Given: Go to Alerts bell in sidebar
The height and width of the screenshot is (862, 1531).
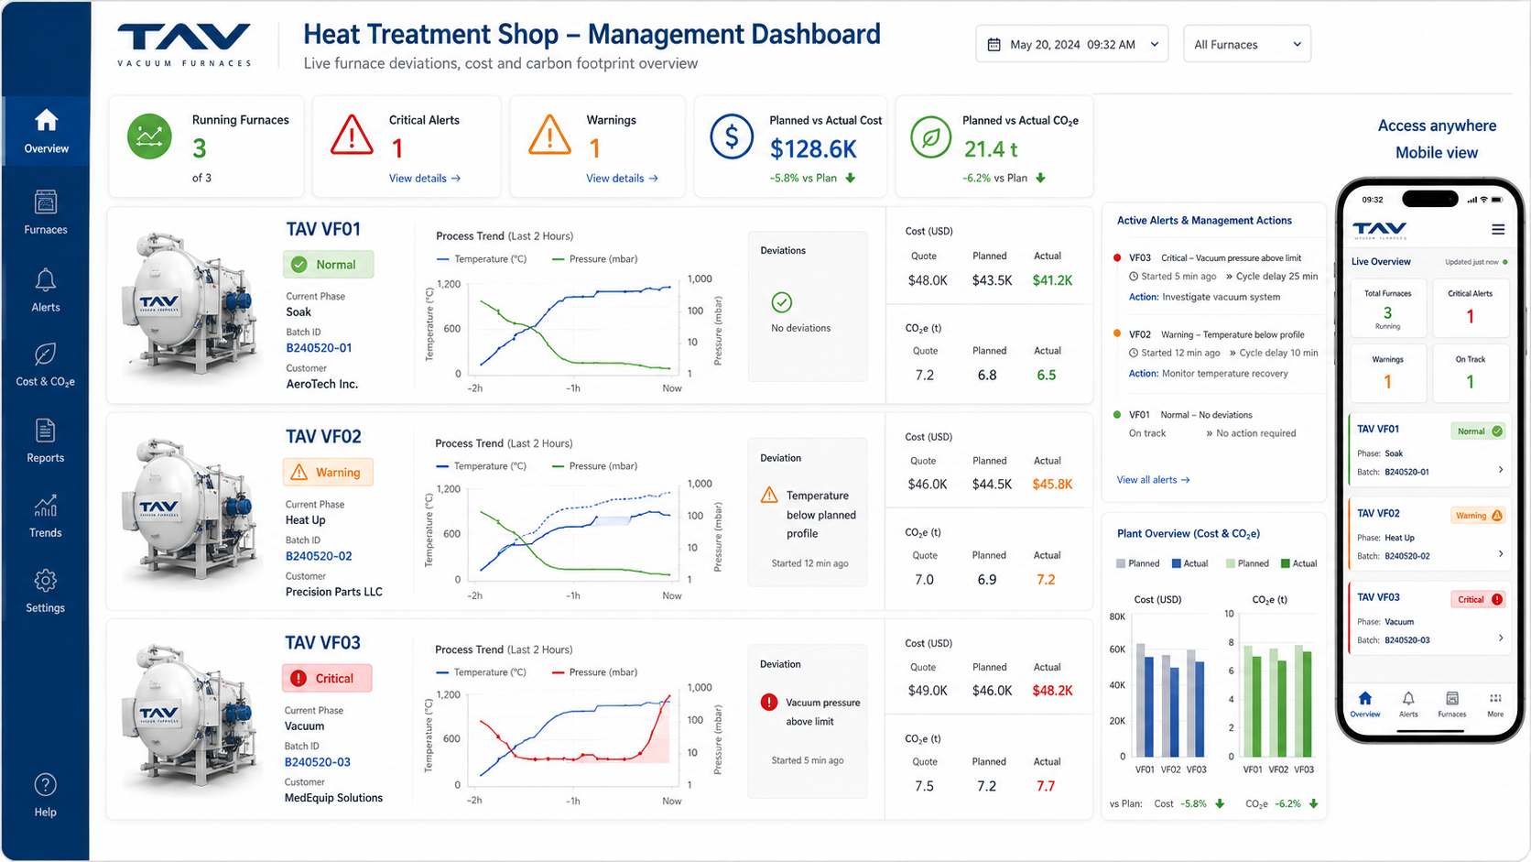Looking at the screenshot, I should [x=46, y=279].
